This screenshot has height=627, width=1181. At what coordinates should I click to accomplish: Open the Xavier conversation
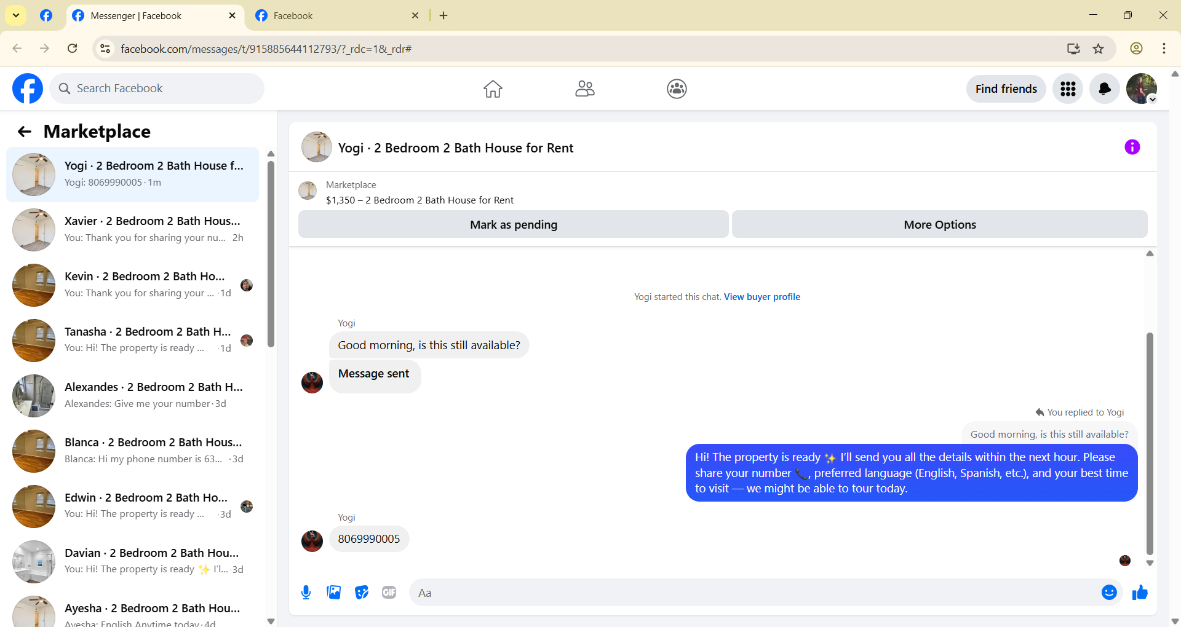click(x=132, y=230)
